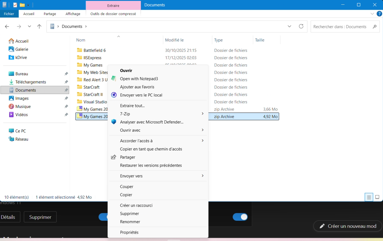383x241 pixels.
Task: Open kDrive in the navigation pane
Action: click(x=21, y=57)
